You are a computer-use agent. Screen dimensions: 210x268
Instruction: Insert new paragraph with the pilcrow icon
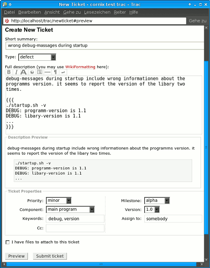[55, 72]
